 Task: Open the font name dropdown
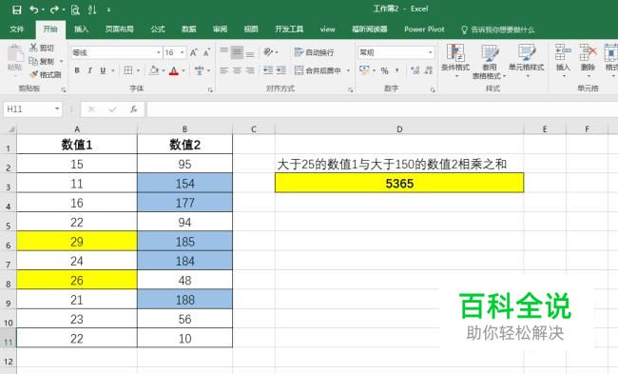pos(159,52)
